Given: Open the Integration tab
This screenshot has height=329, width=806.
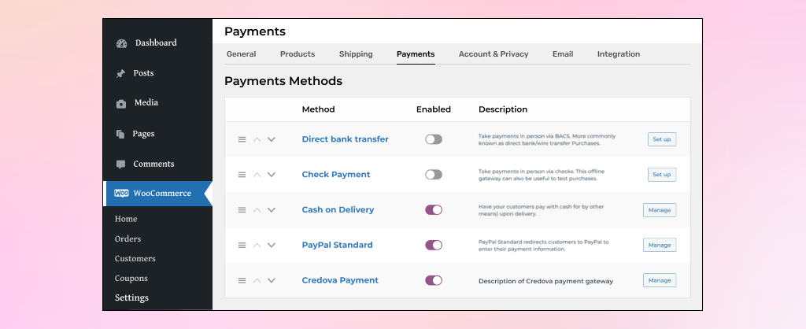Looking at the screenshot, I should tap(619, 54).
